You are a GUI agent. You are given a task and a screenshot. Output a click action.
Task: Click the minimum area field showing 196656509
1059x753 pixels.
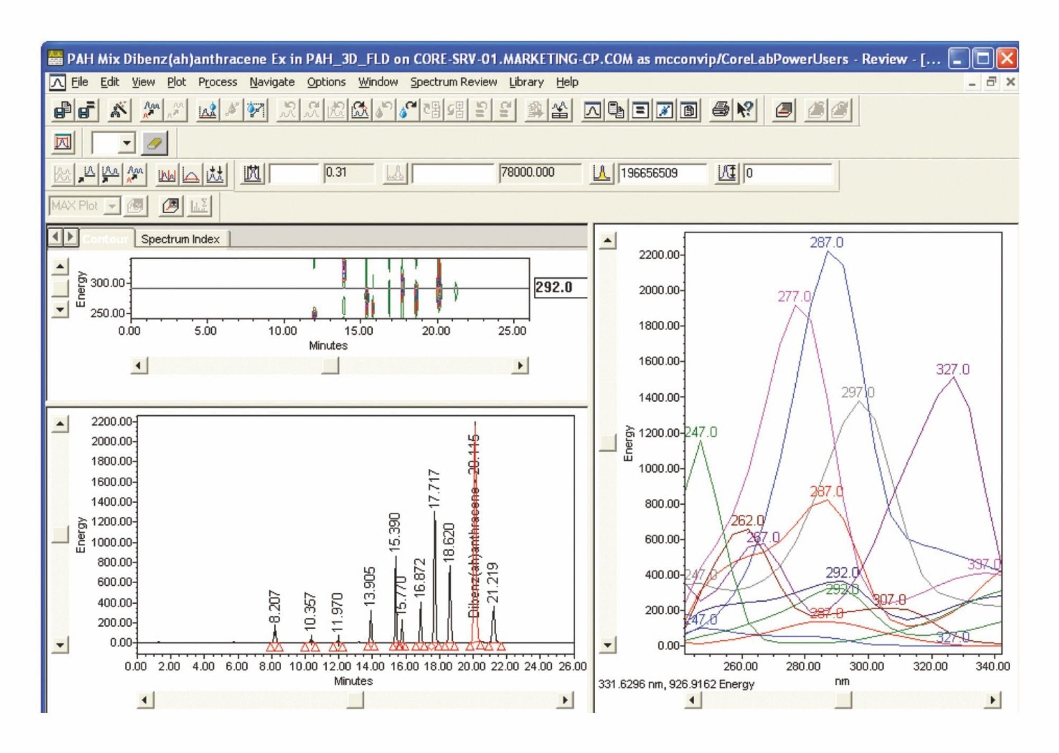[662, 173]
